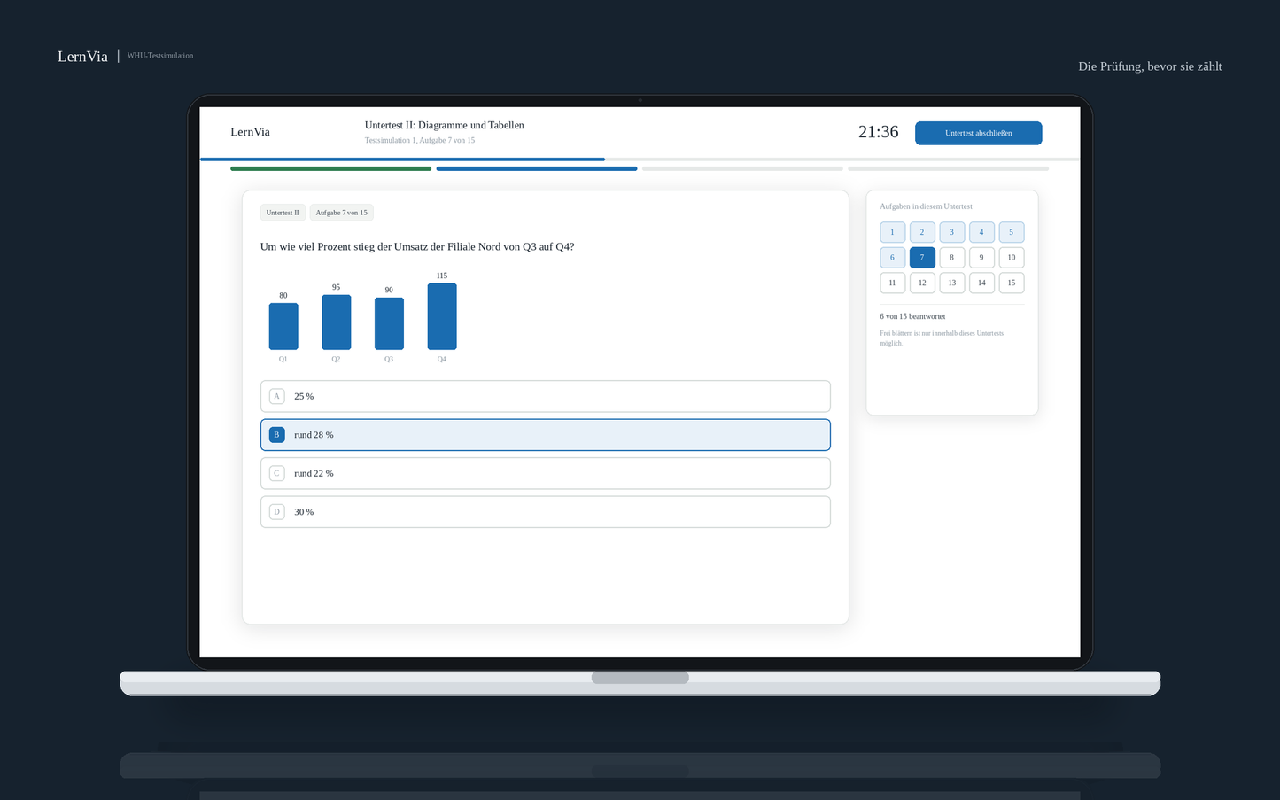The image size is (1280, 800).
Task: Open question 5 in the task grid
Action: 1012,232
